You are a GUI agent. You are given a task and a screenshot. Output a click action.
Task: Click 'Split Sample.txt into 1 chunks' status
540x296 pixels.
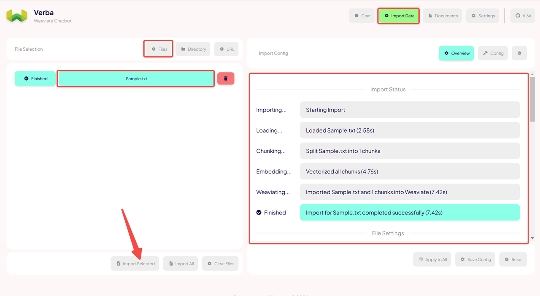[x=410, y=151]
